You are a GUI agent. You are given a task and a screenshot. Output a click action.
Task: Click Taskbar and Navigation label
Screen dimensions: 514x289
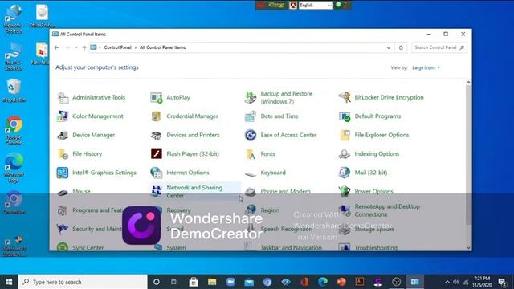[x=291, y=248]
